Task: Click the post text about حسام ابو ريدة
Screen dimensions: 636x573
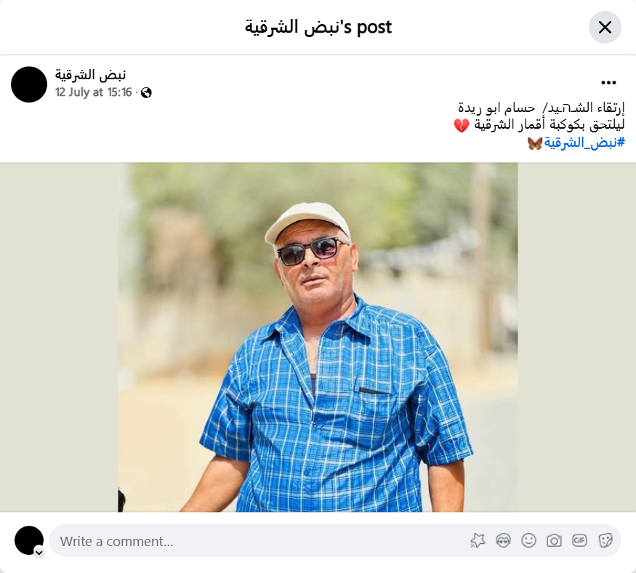Action: (539, 116)
